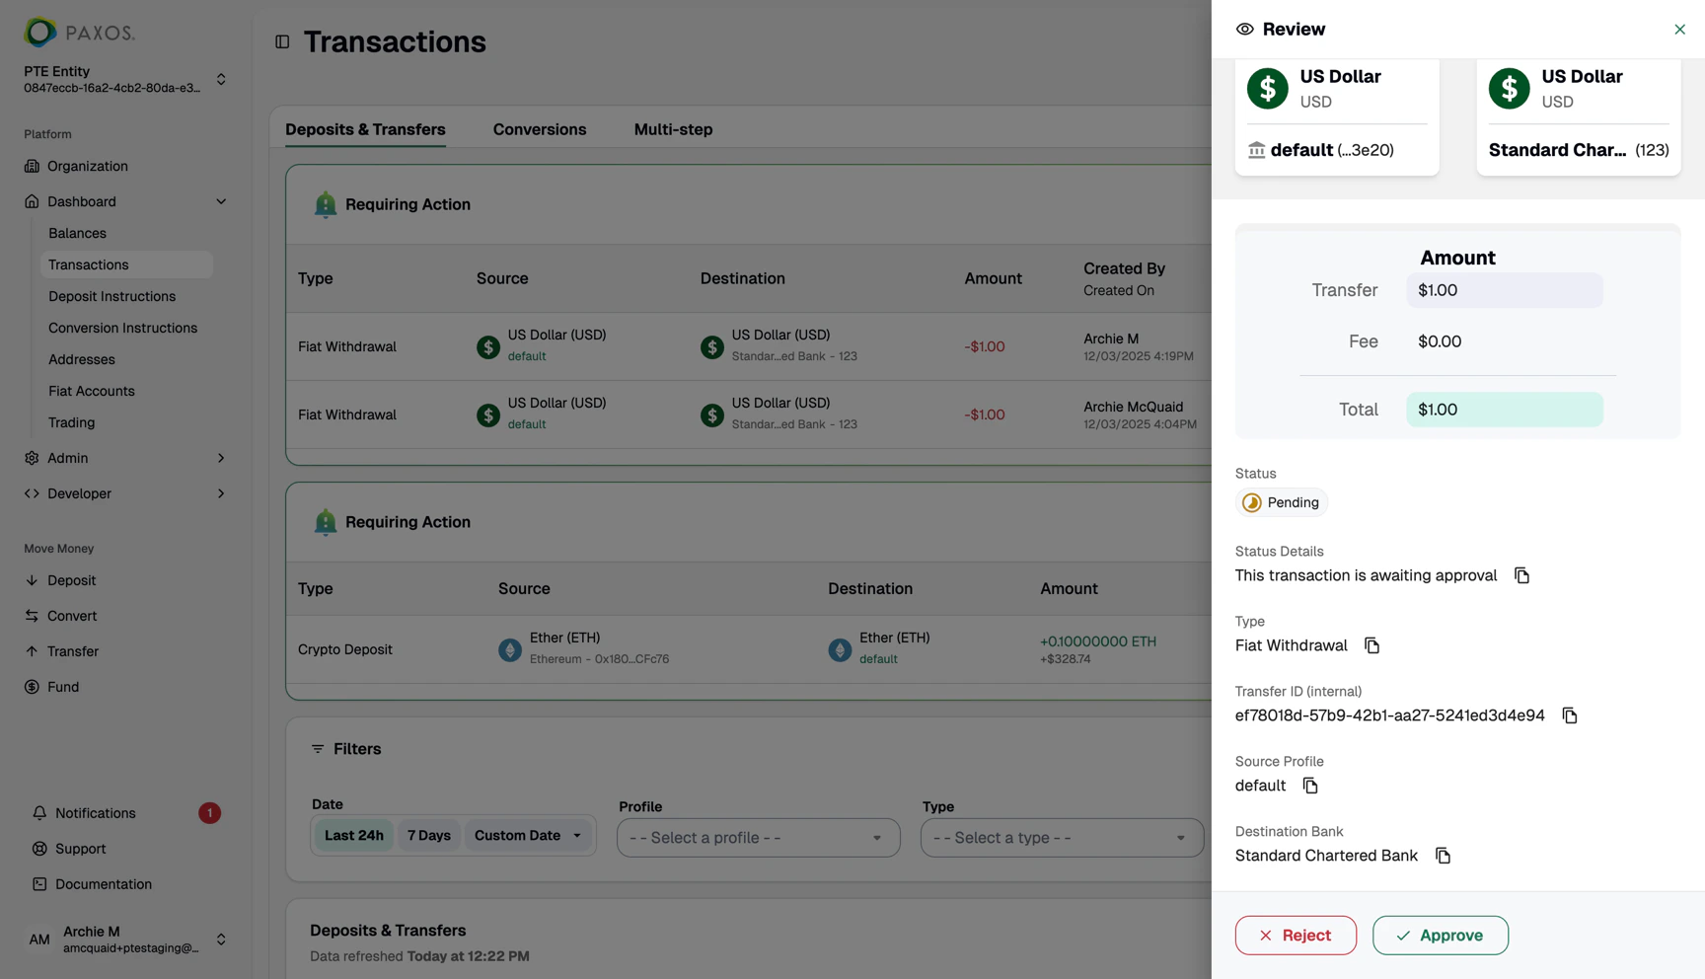1705x979 pixels.
Task: Select the 7 Days date filter
Action: click(x=428, y=836)
